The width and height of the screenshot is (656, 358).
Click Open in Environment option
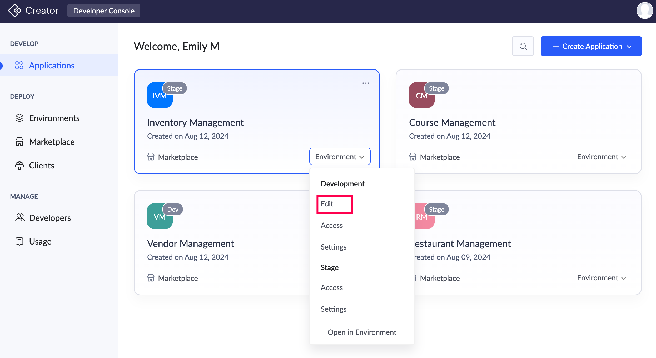tap(362, 332)
